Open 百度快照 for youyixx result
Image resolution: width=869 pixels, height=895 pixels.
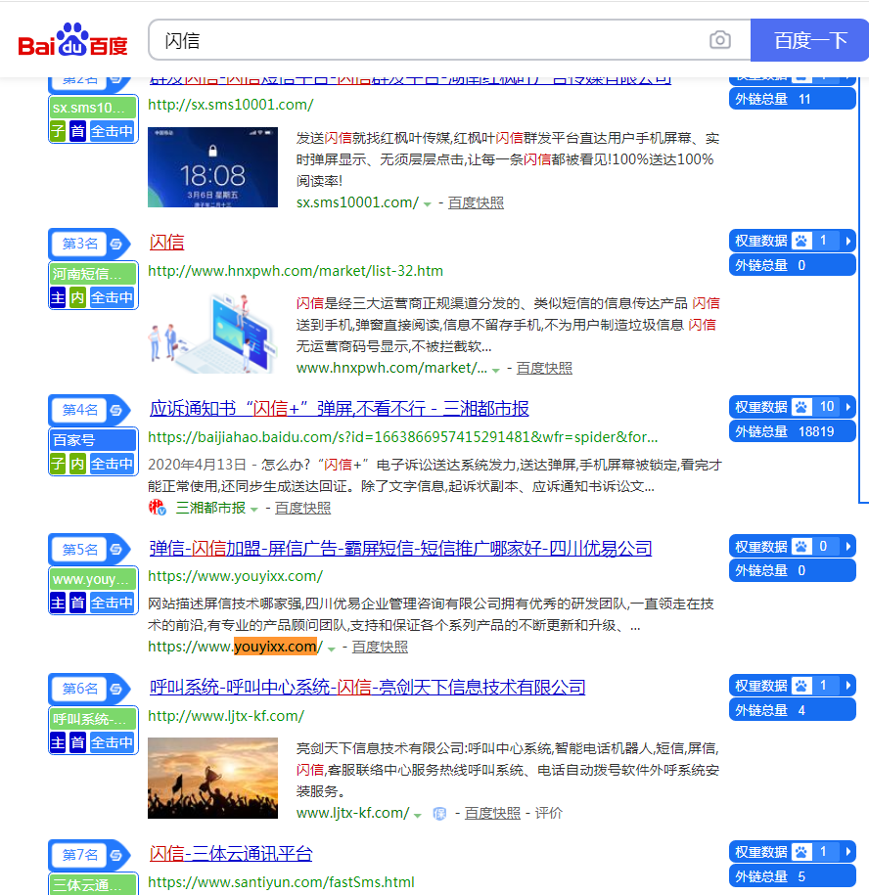[380, 647]
